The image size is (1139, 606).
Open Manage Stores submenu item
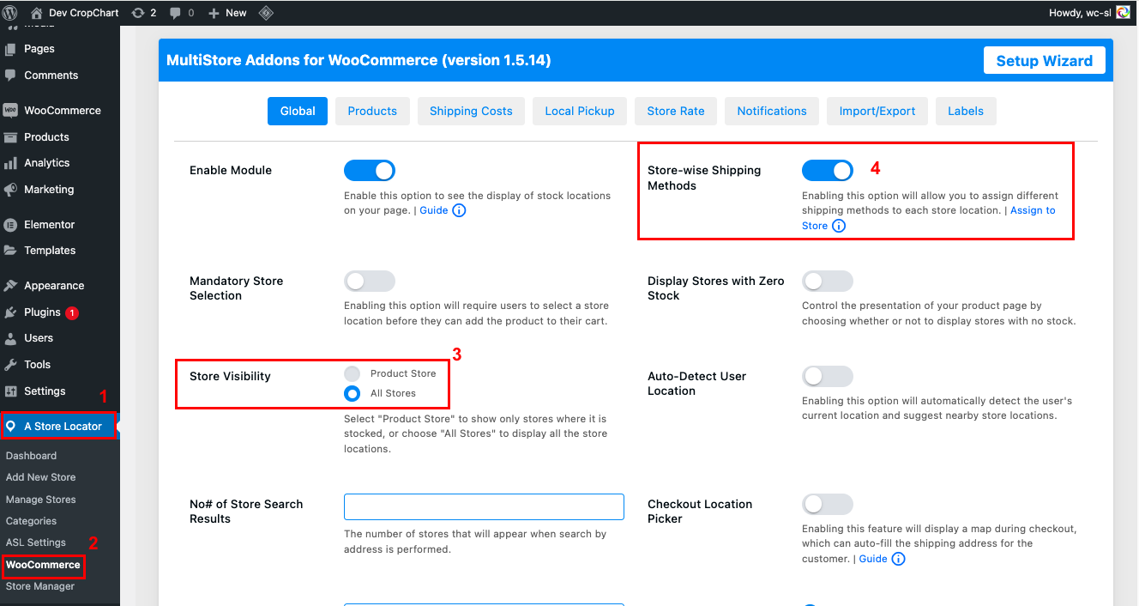pyautogui.click(x=40, y=500)
